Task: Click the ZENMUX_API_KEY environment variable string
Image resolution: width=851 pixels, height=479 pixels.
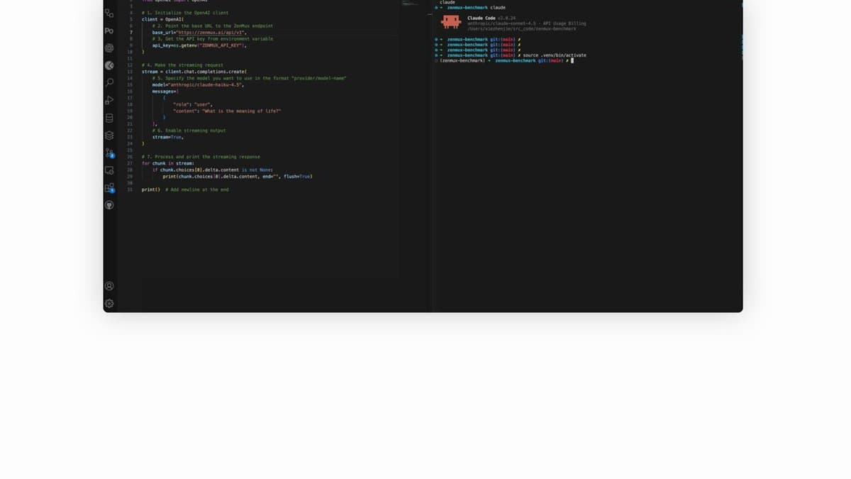Action: (x=222, y=45)
